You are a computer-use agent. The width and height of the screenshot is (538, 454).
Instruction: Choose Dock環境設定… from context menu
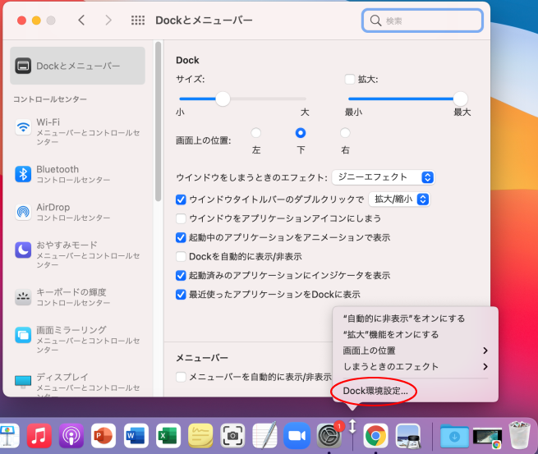tap(416, 391)
